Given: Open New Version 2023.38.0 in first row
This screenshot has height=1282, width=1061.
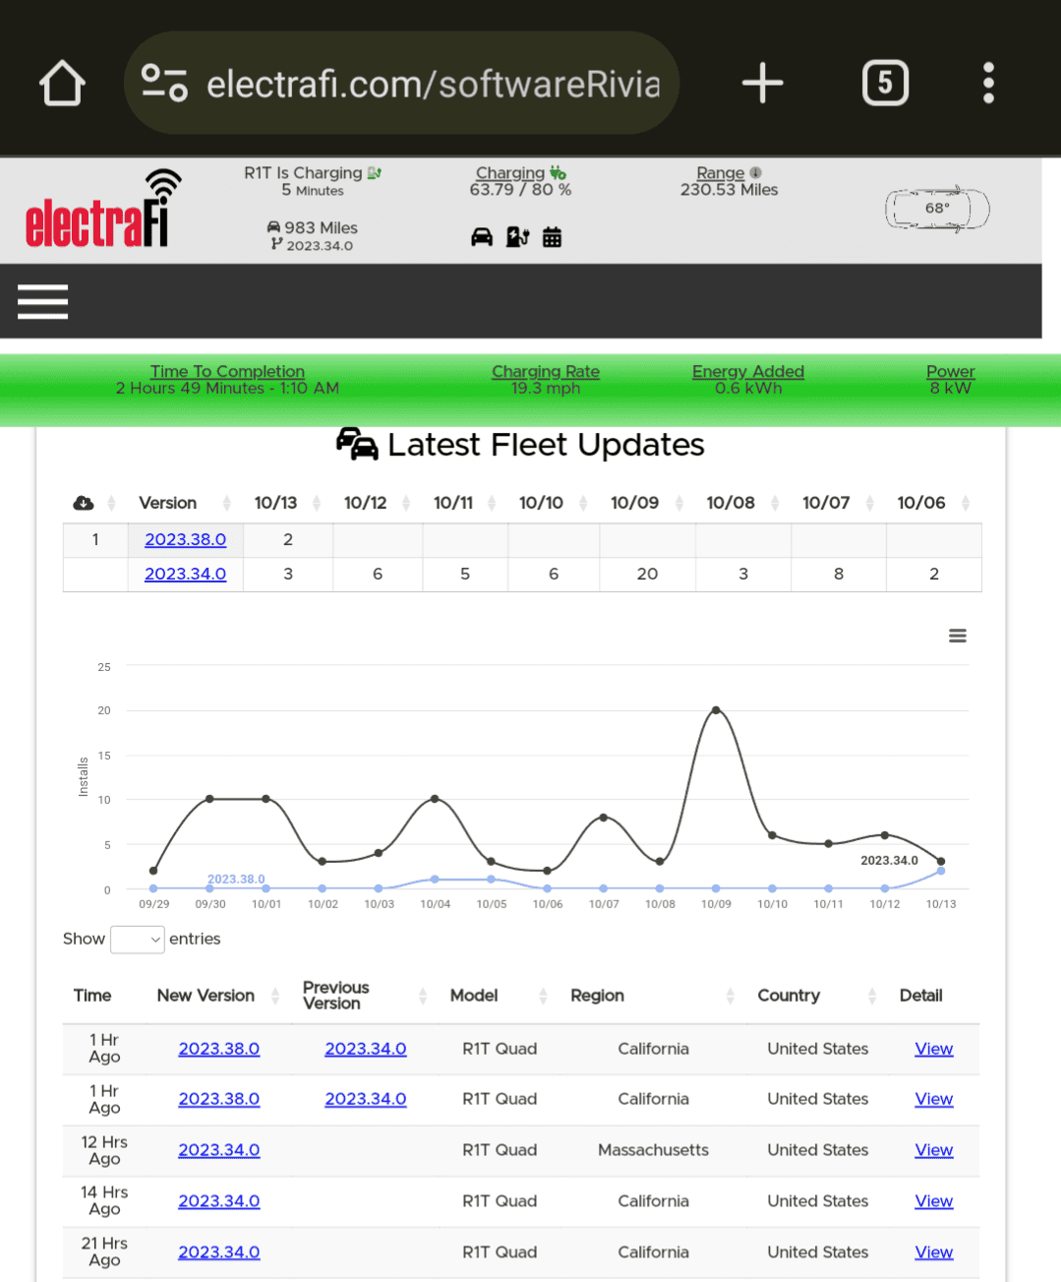Looking at the screenshot, I should pos(218,1049).
